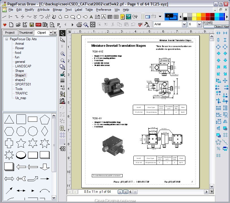230x203 pixels.
Task: Choose the pentagon clipart shape
Action: coord(45,119)
